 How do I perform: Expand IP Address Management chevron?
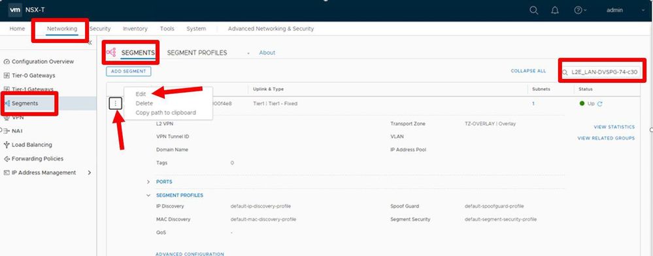89,172
